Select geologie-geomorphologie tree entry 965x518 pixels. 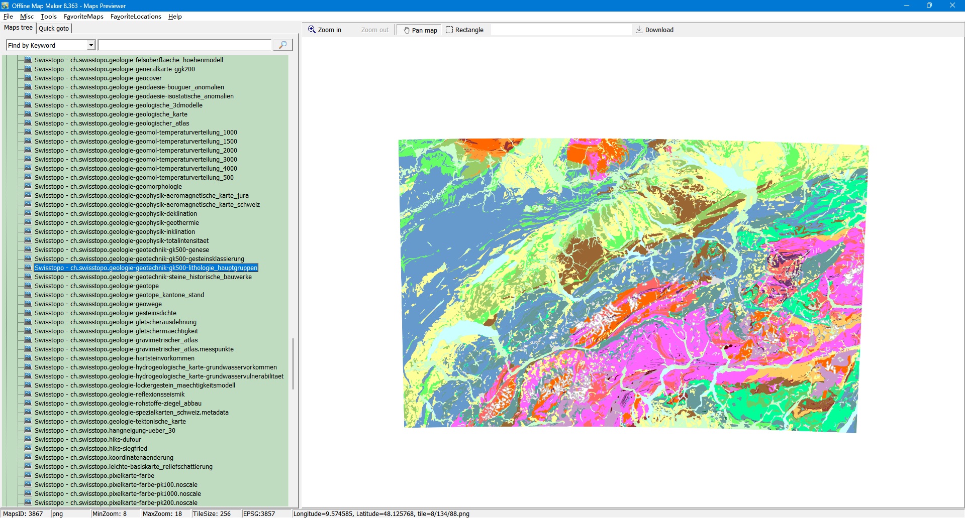[108, 187]
